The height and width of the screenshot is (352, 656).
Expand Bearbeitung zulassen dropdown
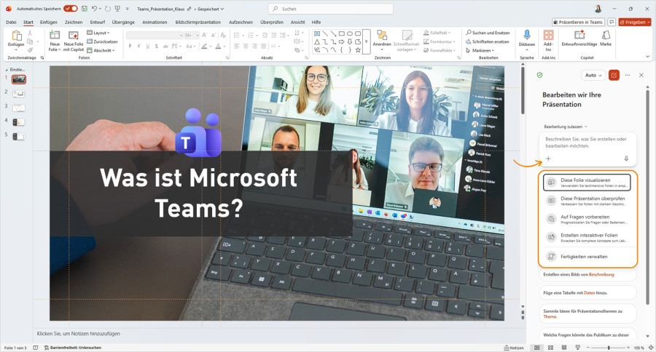click(565, 127)
